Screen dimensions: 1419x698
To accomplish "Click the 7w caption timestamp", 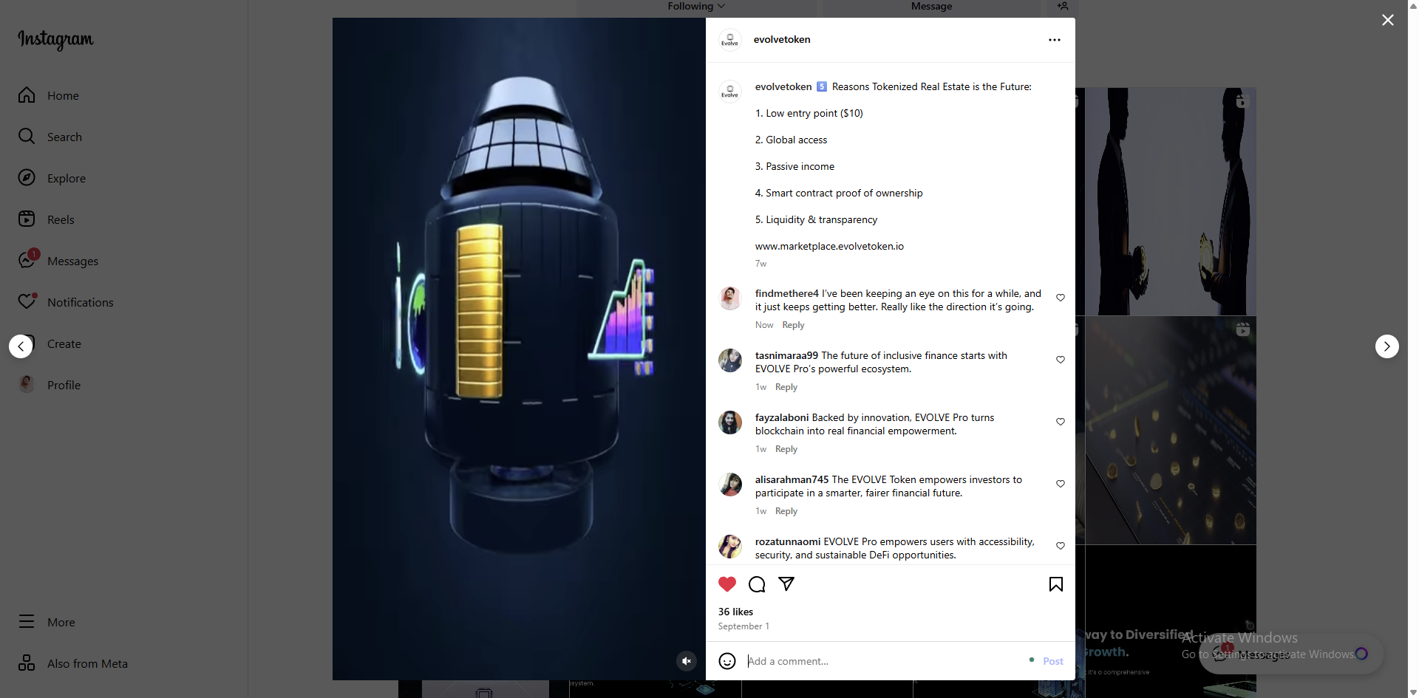I will [760, 264].
